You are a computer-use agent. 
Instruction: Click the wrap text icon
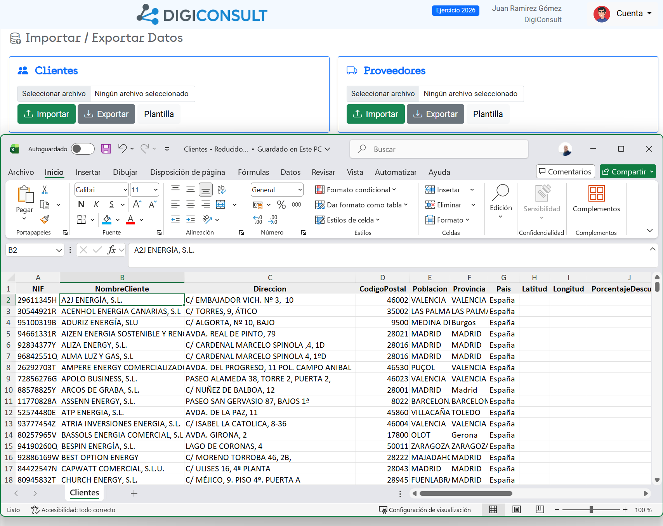(221, 190)
